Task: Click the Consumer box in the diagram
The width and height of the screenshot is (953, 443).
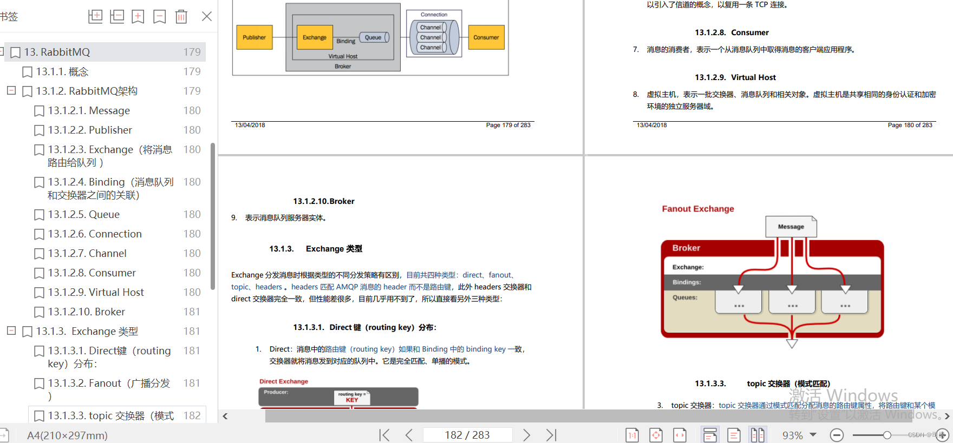Action: click(x=486, y=37)
